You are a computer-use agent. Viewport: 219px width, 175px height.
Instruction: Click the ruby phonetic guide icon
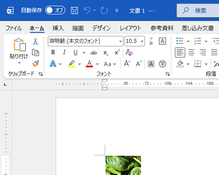(x=151, y=41)
